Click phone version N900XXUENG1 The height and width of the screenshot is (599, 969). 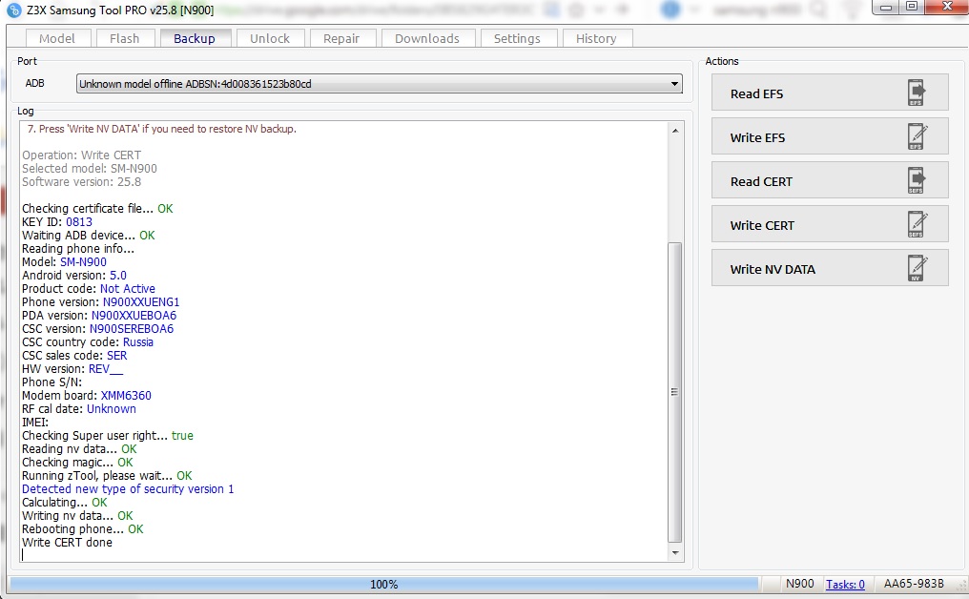click(141, 302)
